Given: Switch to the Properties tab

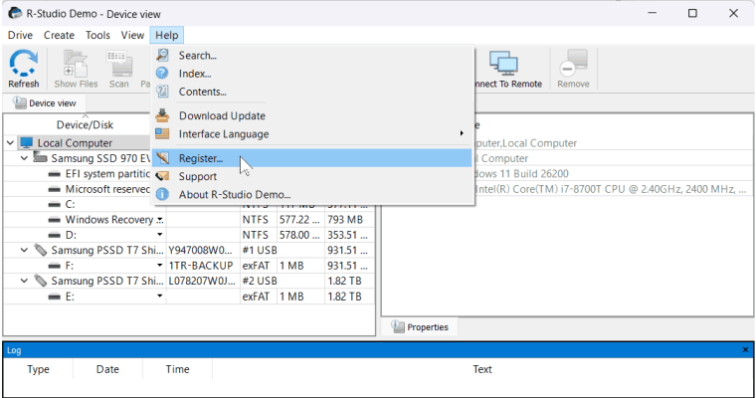Looking at the screenshot, I should click(x=420, y=326).
